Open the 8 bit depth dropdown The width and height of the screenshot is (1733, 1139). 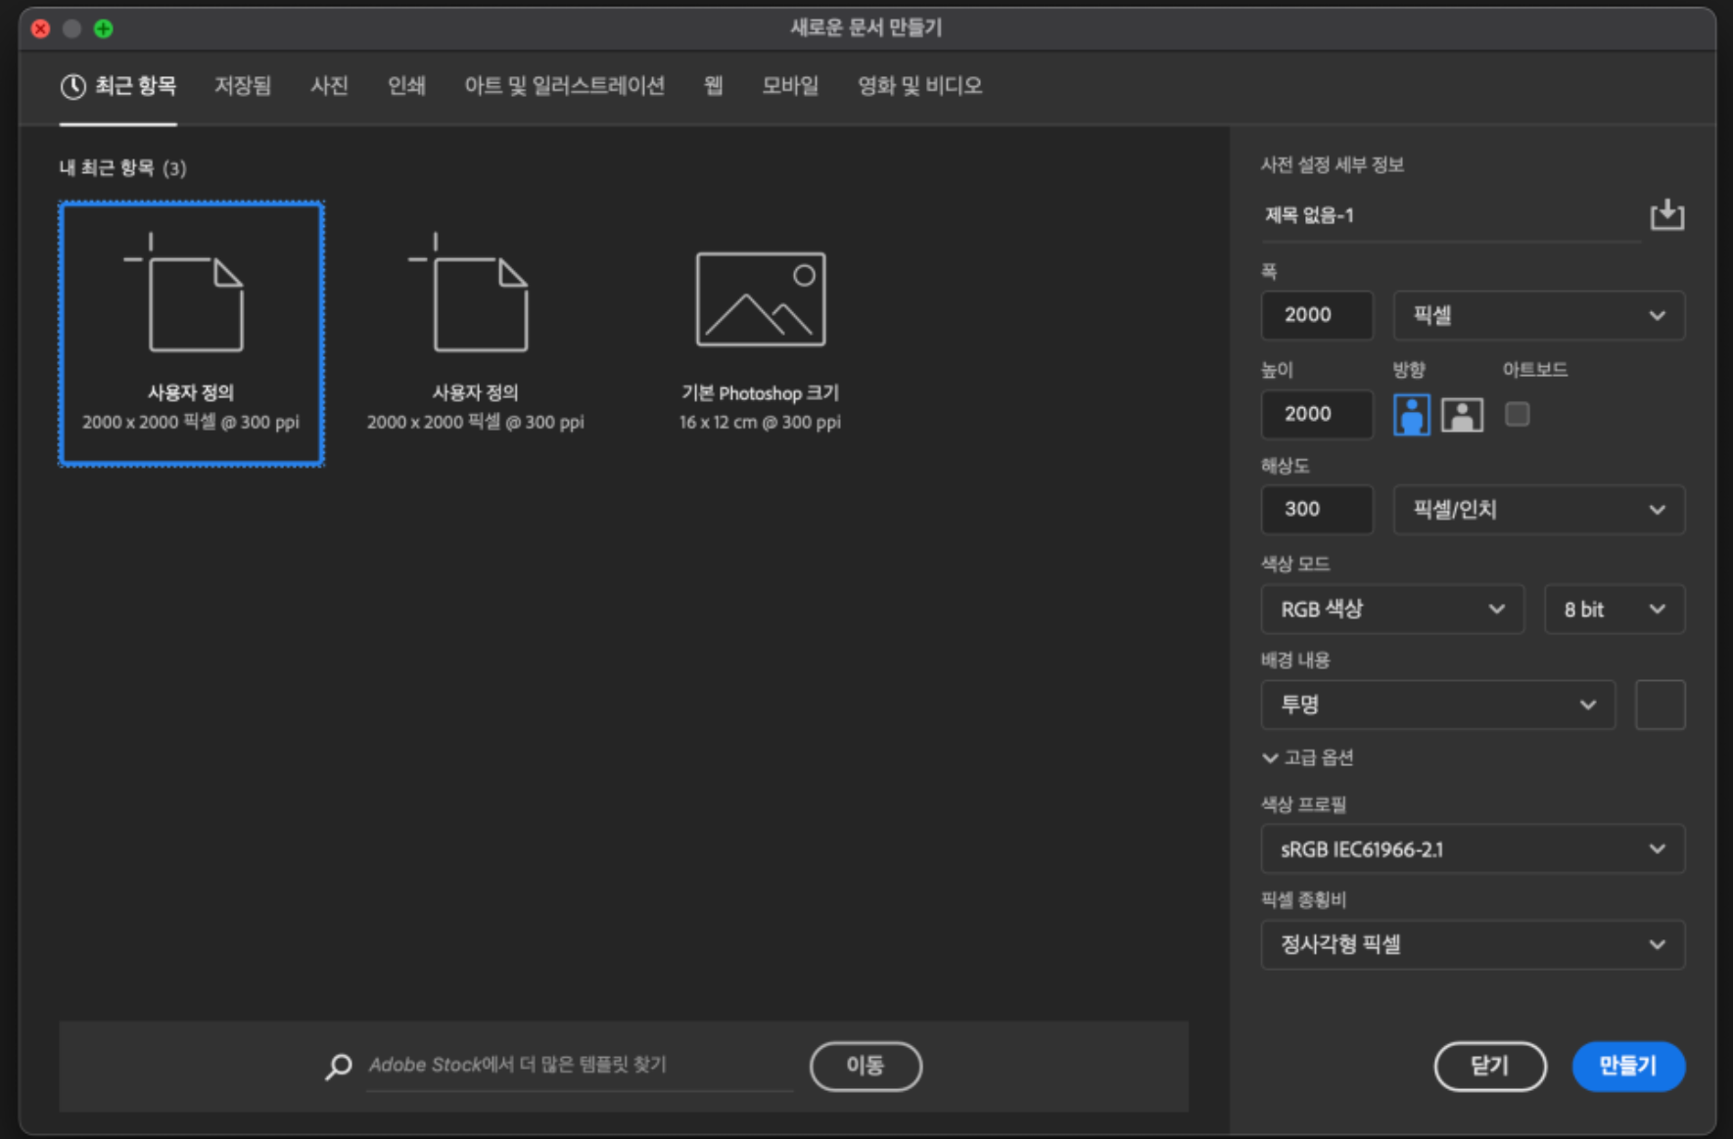(x=1614, y=609)
